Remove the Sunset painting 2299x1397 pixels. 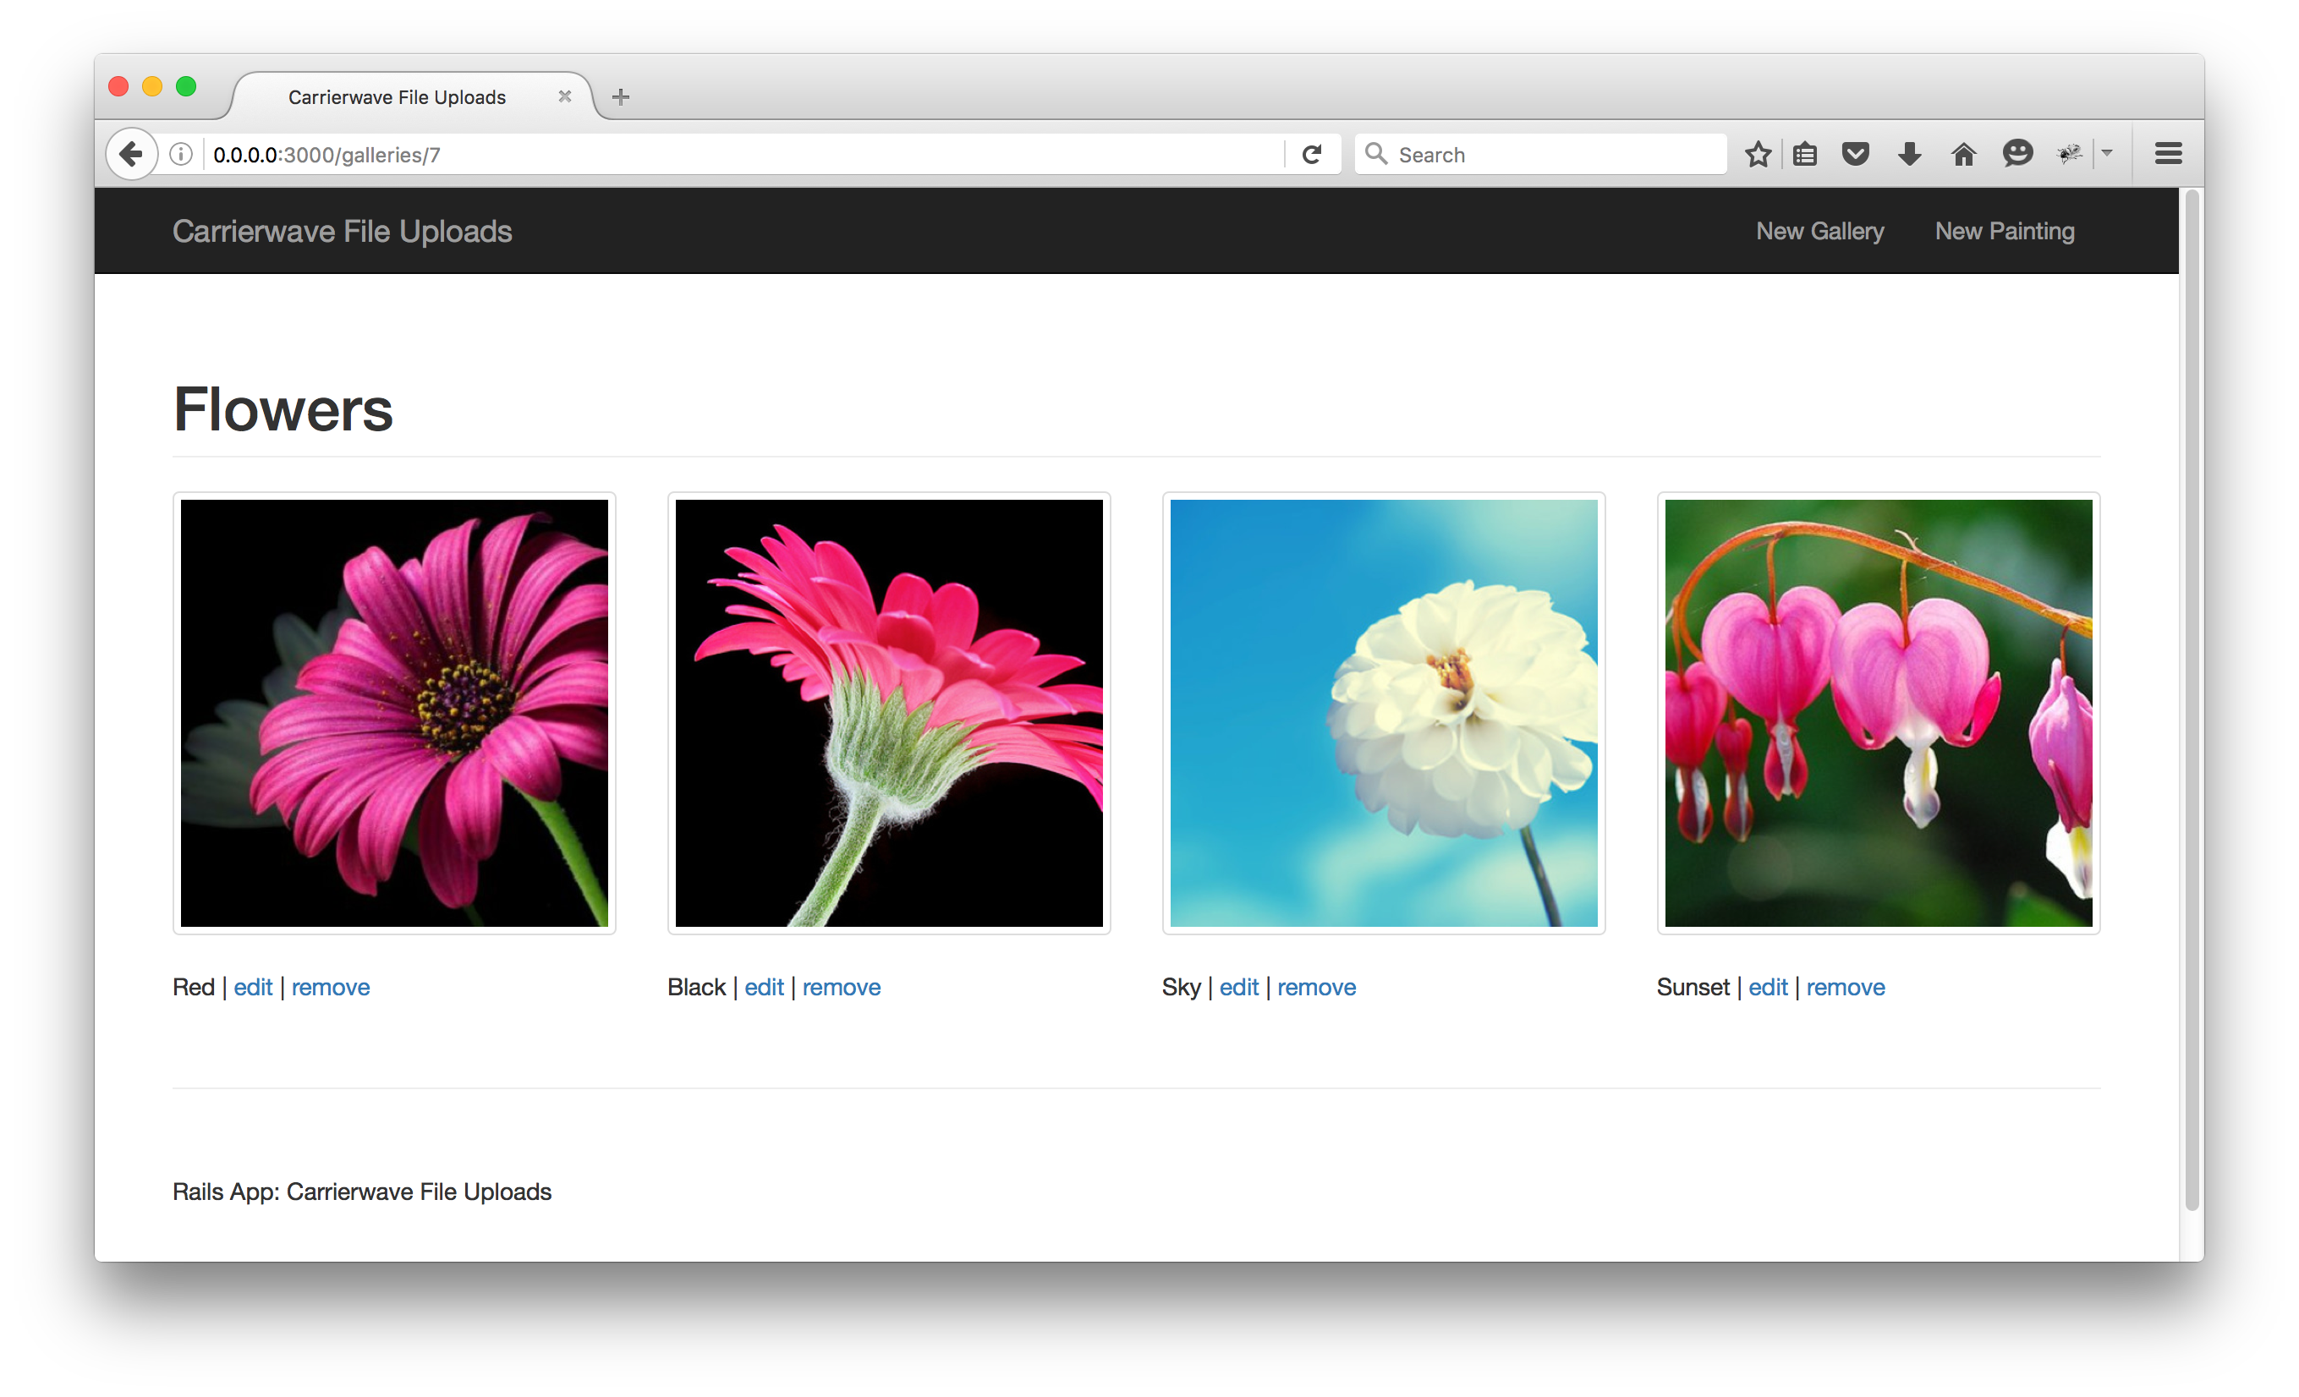coord(1845,987)
